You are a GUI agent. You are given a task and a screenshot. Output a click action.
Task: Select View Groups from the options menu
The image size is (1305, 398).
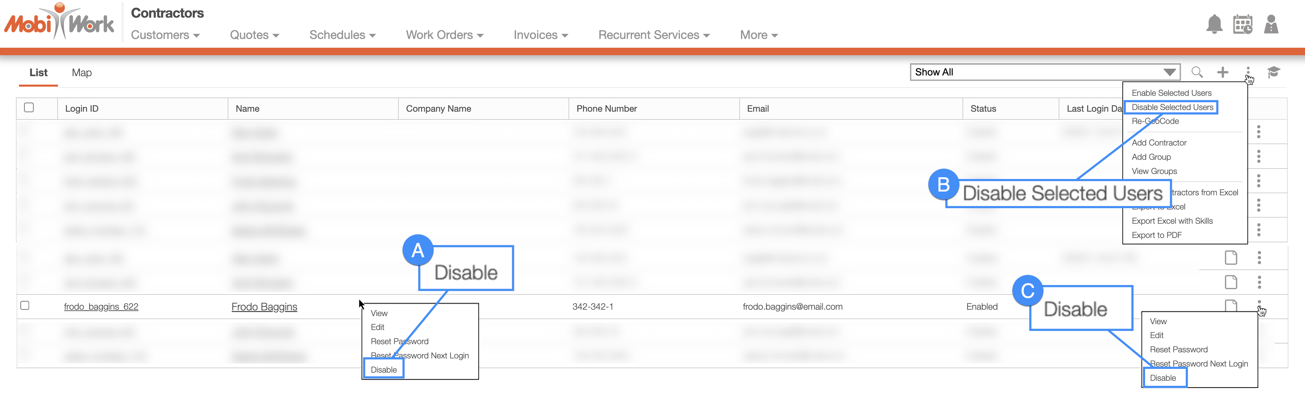tap(1154, 171)
